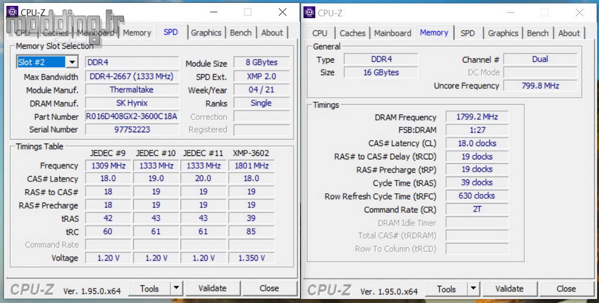Screen dimensions: 599x303
Task: Click Ranks field Single
Action: (x=261, y=103)
